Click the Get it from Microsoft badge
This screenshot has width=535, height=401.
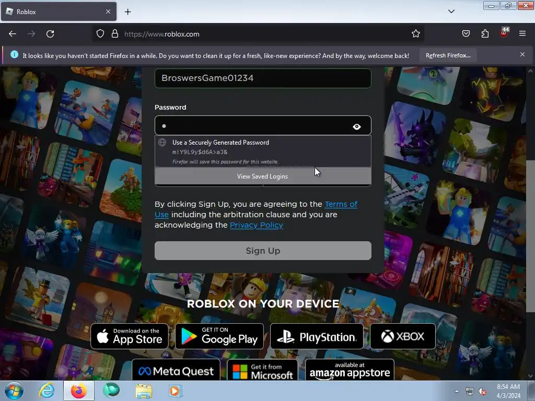point(262,370)
